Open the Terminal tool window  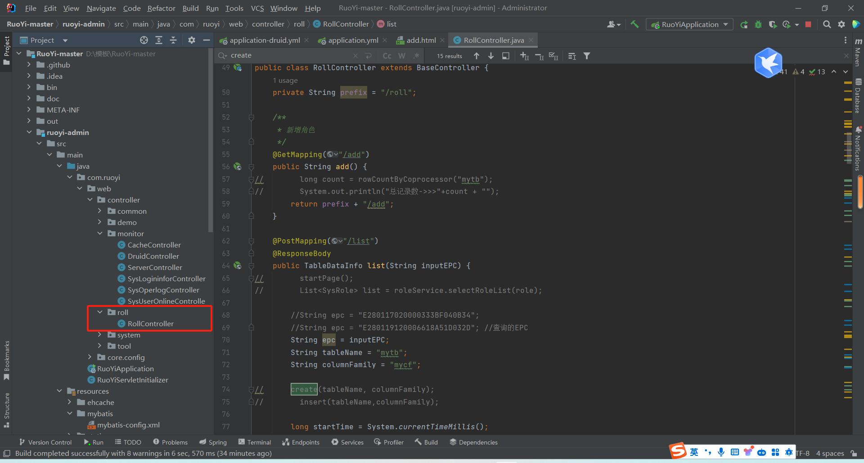pyautogui.click(x=255, y=442)
